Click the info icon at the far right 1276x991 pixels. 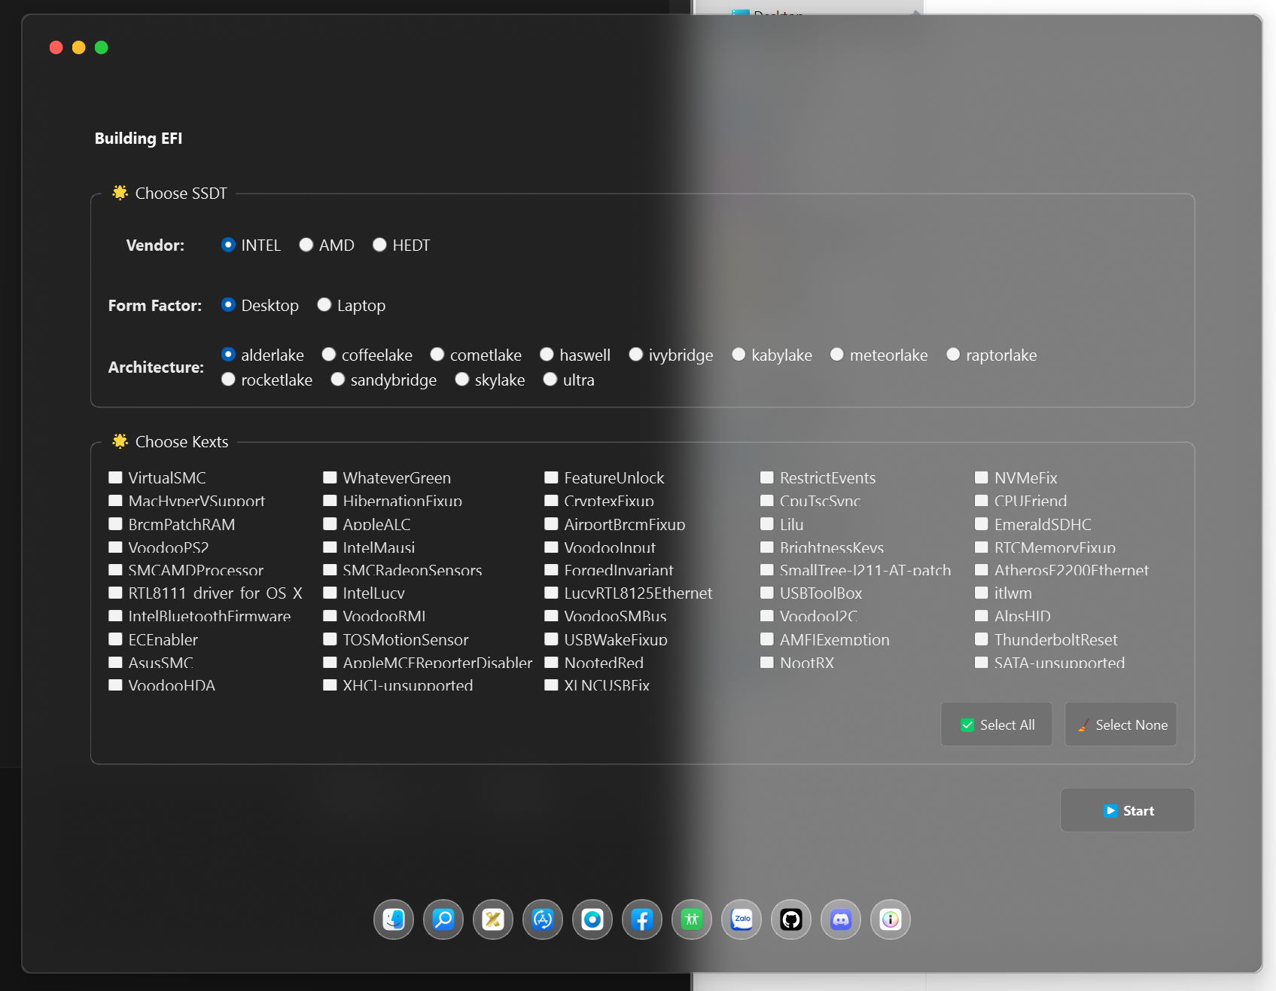pyautogui.click(x=890, y=919)
